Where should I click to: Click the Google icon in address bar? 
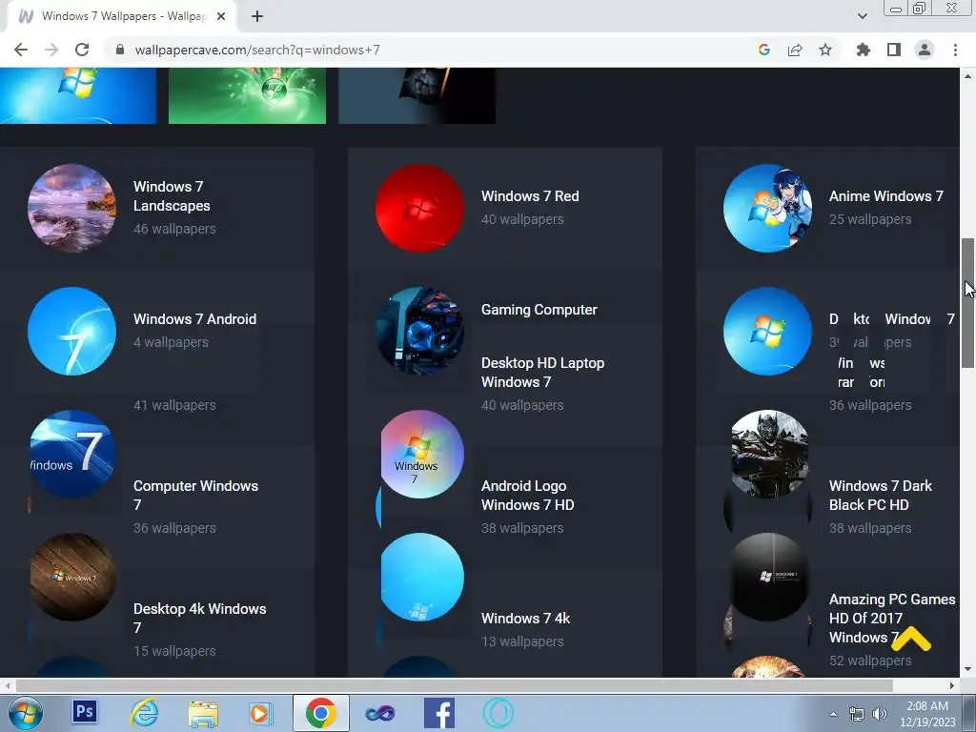(x=764, y=50)
